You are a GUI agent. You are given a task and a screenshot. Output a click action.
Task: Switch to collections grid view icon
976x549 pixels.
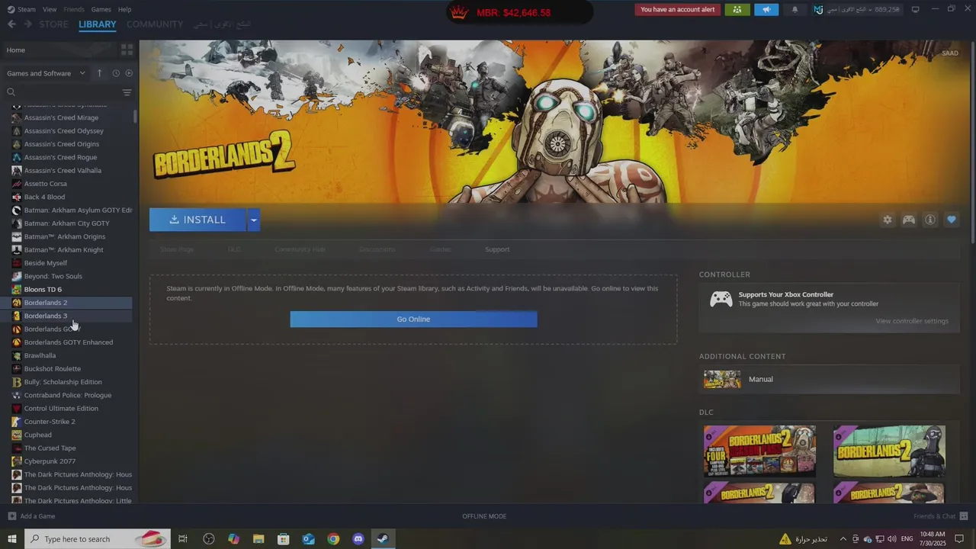click(127, 50)
